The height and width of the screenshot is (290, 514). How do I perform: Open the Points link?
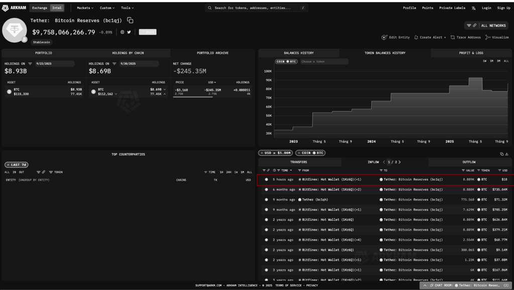tap(428, 8)
